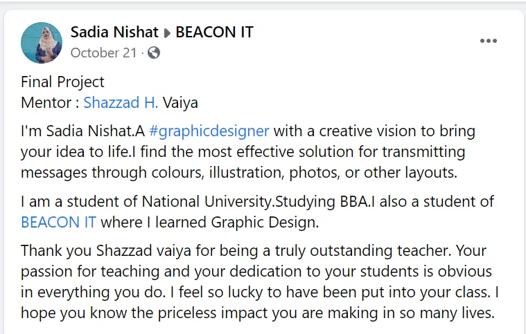Open the Shazzad H. mention link
This screenshot has width=526, height=334.
click(121, 103)
